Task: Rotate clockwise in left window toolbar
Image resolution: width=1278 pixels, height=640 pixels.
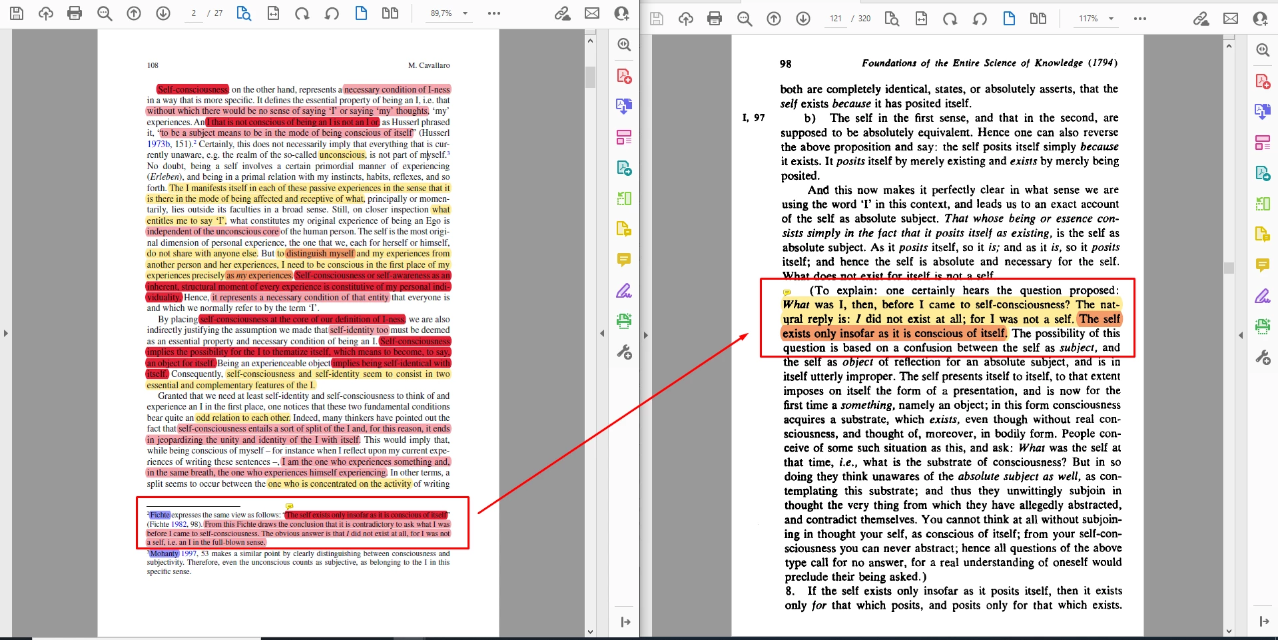Action: (302, 13)
